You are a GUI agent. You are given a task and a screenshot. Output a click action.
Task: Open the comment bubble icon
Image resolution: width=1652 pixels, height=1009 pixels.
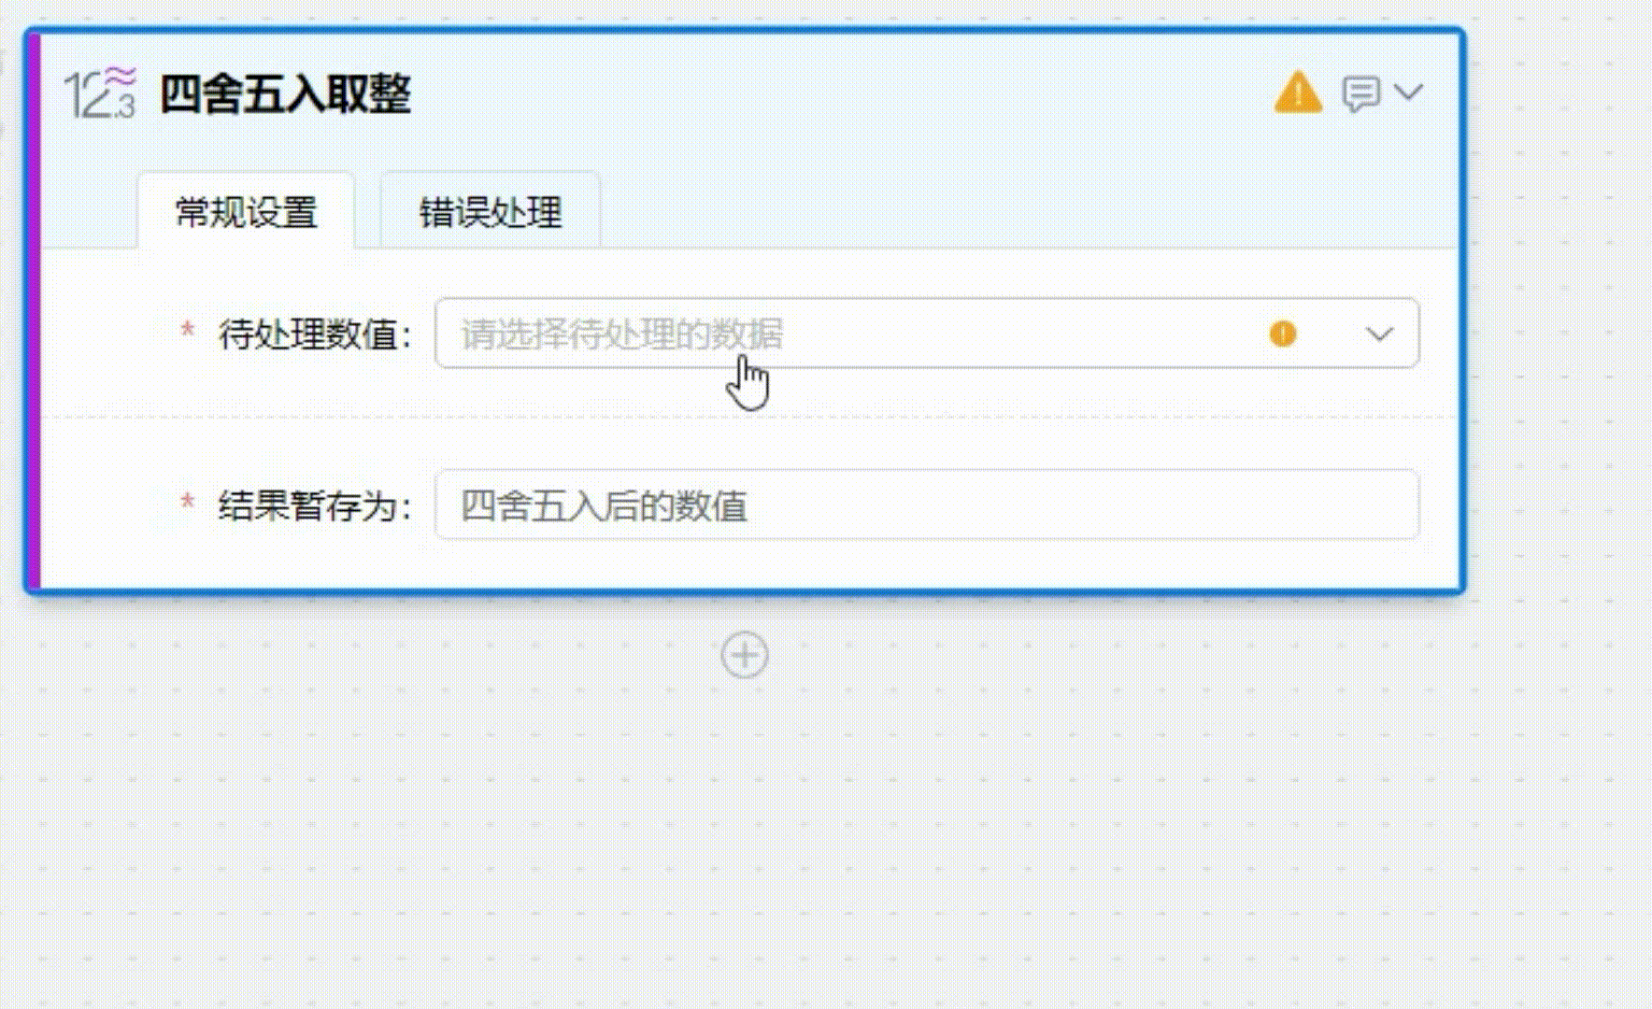pos(1360,93)
